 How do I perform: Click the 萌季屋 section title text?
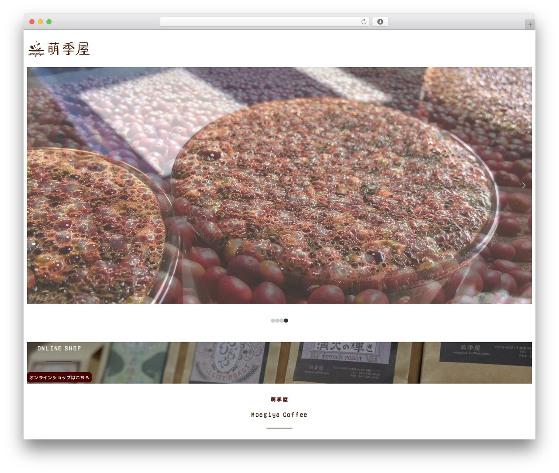tap(279, 400)
